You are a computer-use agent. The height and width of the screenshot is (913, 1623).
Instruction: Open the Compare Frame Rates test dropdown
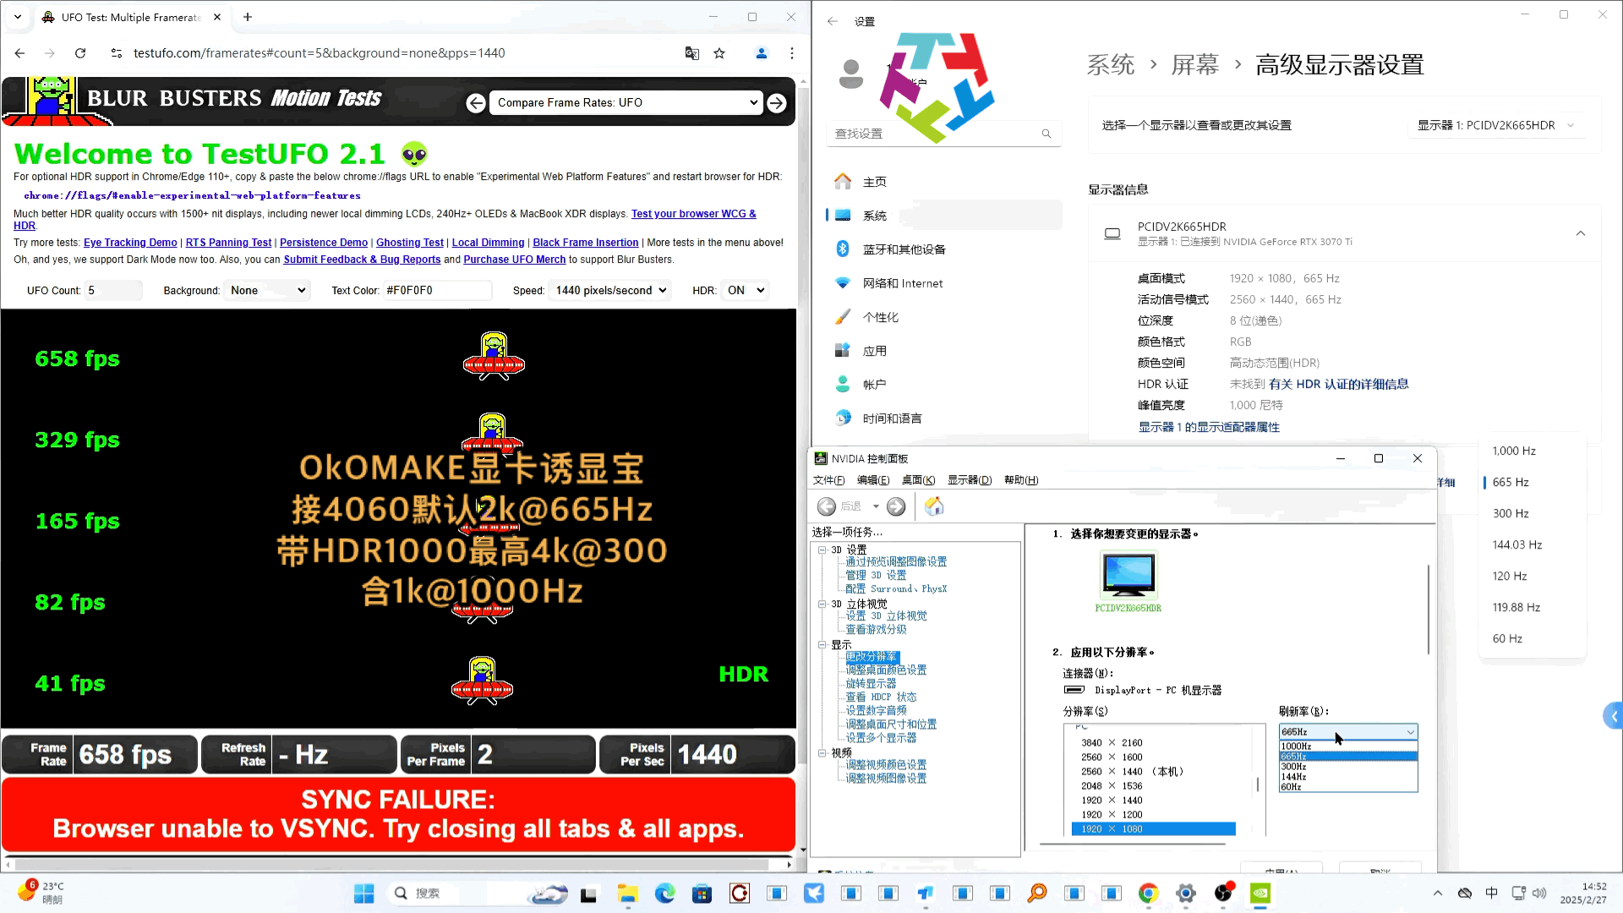pyautogui.click(x=626, y=103)
